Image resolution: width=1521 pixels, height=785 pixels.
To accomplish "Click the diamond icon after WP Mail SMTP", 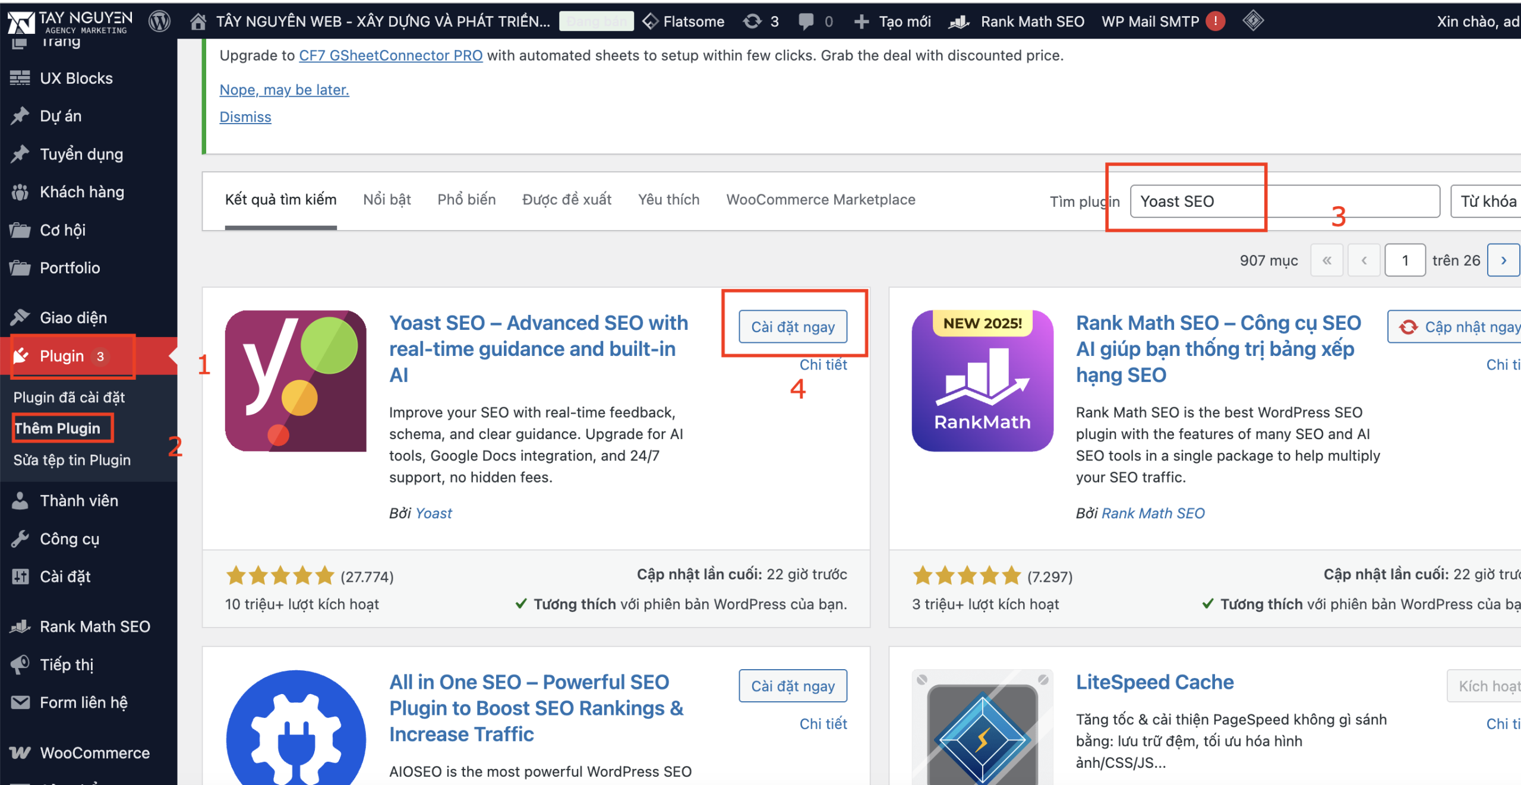I will click(x=1253, y=21).
